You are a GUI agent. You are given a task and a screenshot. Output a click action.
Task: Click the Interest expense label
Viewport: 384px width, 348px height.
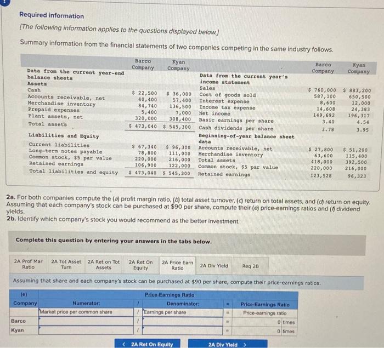pyautogui.click(x=224, y=101)
